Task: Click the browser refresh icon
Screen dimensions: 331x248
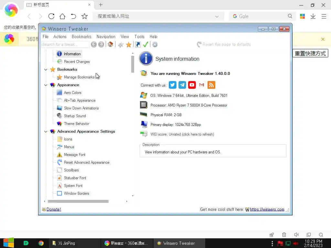Action: (51, 16)
